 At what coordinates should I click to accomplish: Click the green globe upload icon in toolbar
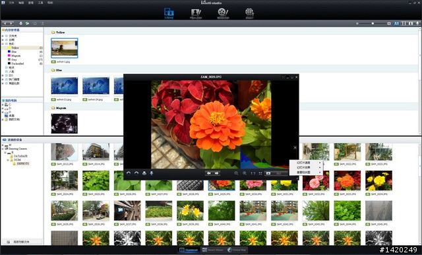click(27, 24)
